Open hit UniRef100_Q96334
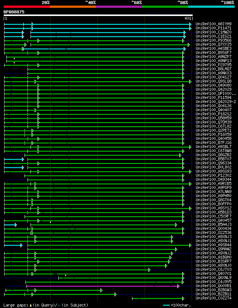238x308 pixels. point(213,163)
